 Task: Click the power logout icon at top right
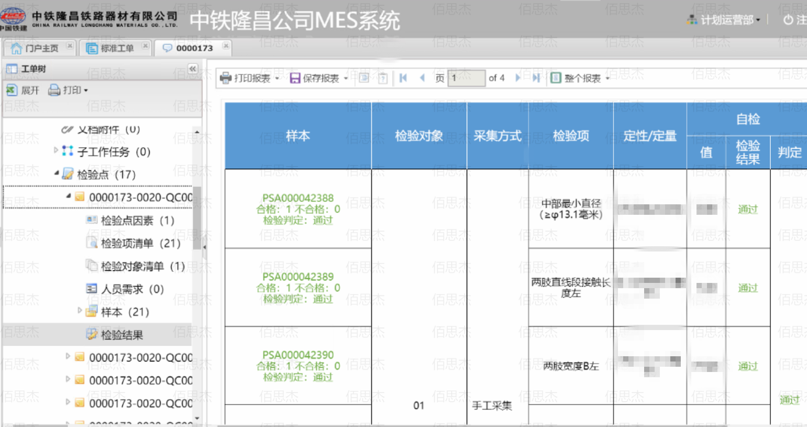(x=788, y=20)
